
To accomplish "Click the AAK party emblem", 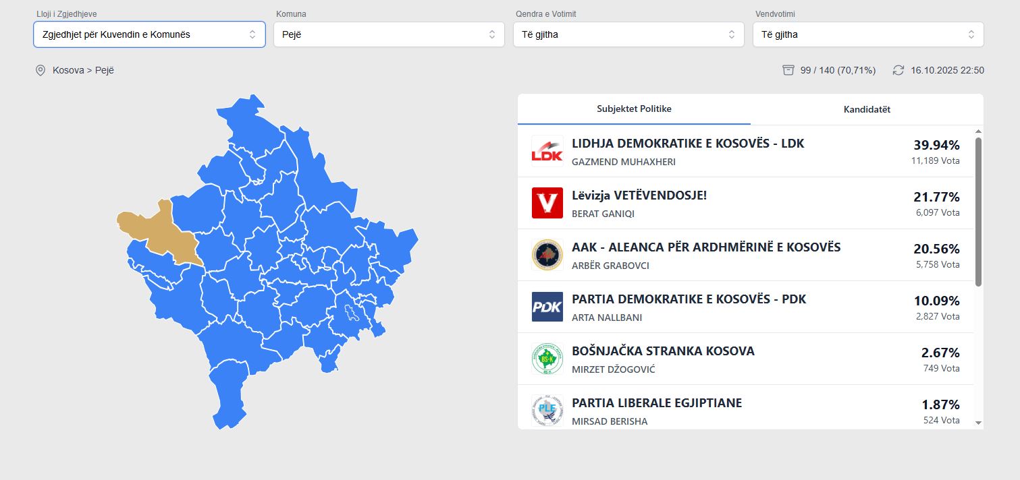I will point(547,255).
